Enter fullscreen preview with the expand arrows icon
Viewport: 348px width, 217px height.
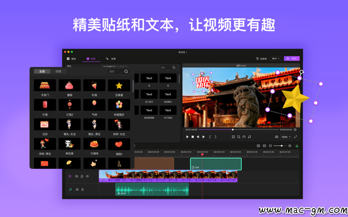pos(295,137)
